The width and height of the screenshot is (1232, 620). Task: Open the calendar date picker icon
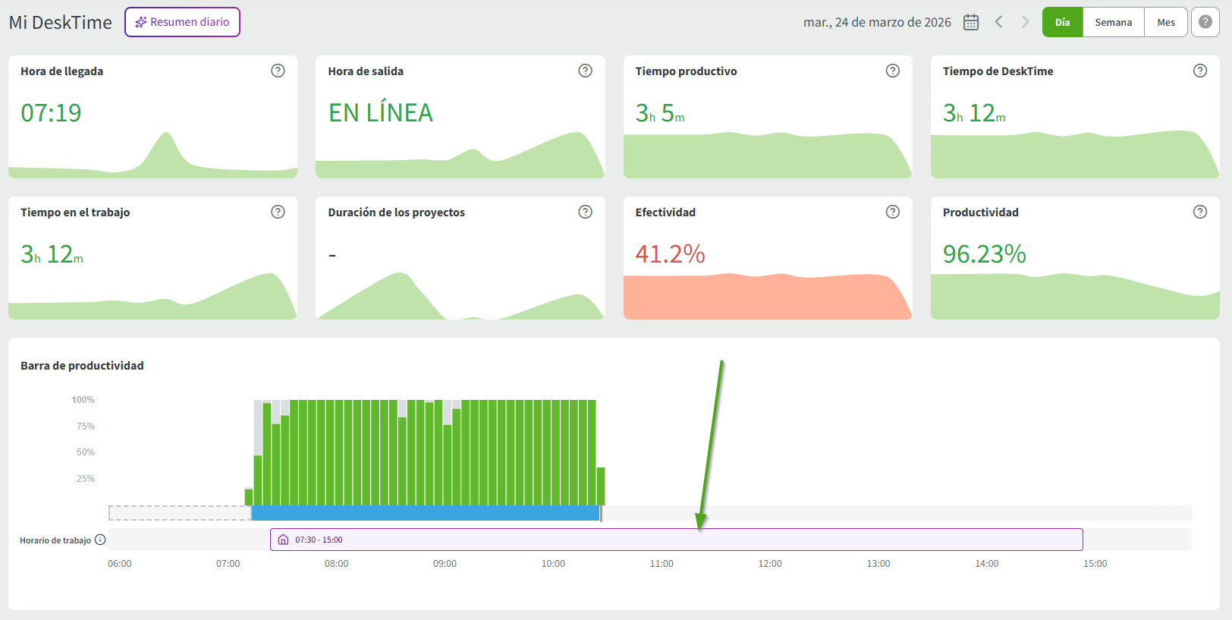point(971,22)
